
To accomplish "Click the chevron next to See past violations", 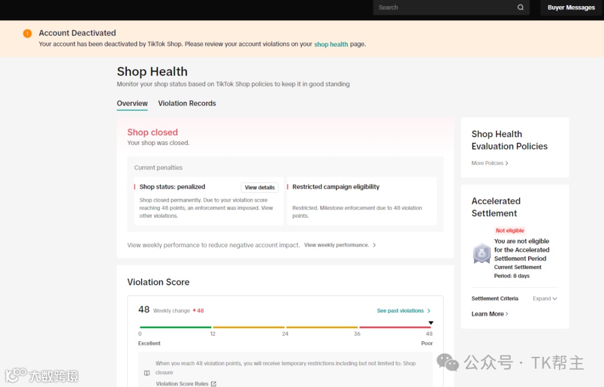I will (429, 310).
